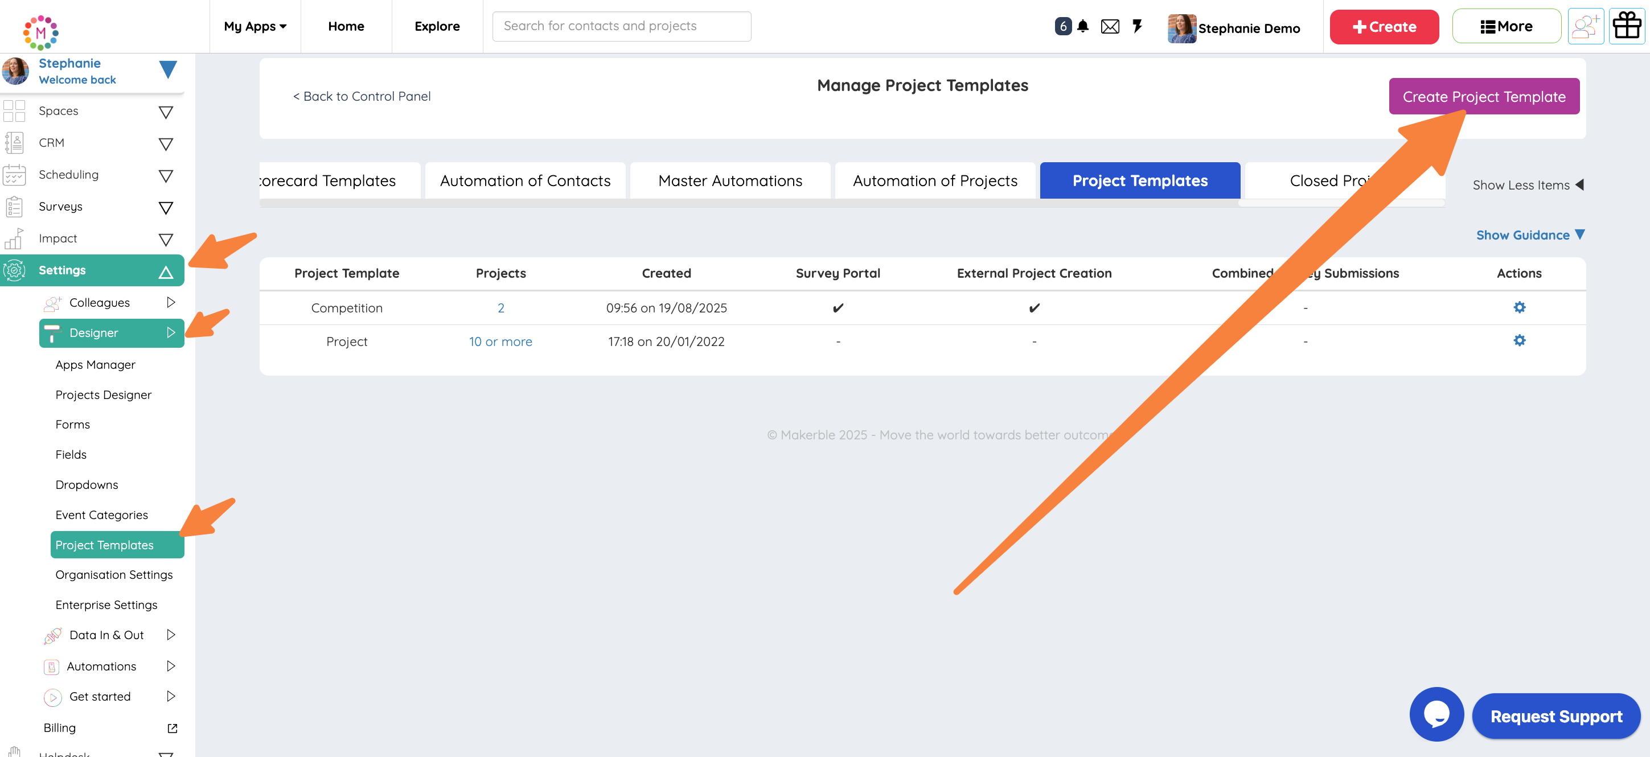Toggle Show Guidance panel
The height and width of the screenshot is (757, 1650).
click(1529, 235)
